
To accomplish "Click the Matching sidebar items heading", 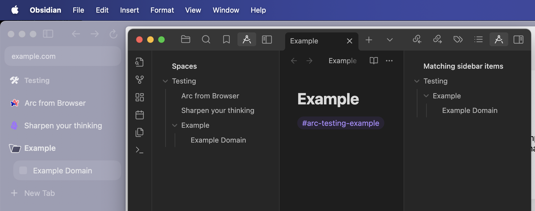I will [x=463, y=66].
